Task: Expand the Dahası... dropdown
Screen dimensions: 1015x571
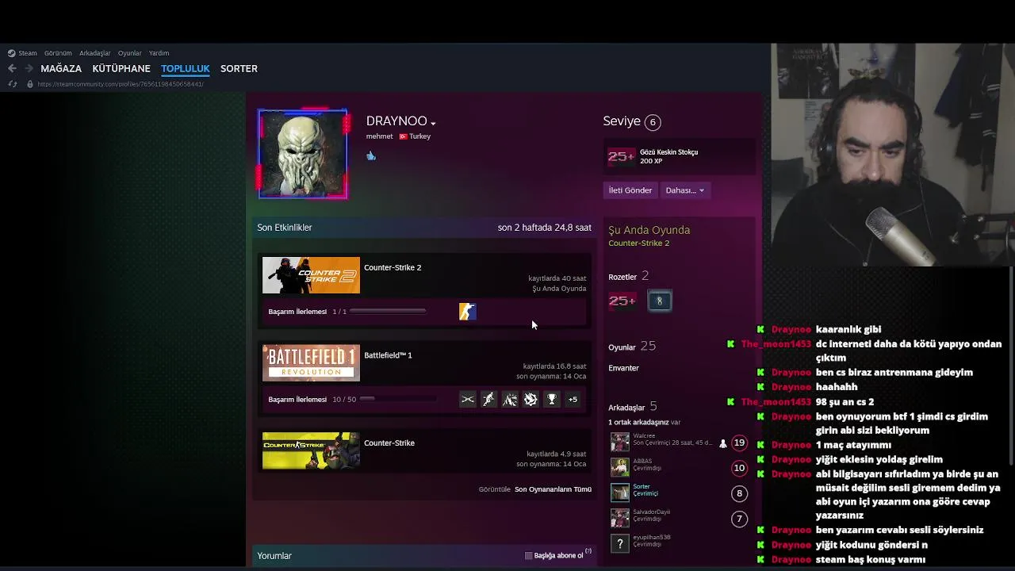Action: click(684, 190)
